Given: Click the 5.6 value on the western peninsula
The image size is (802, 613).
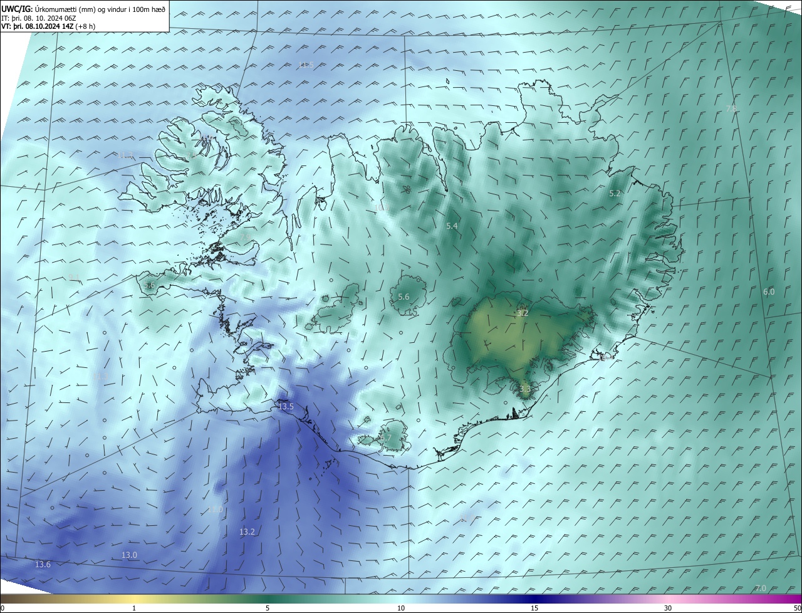Looking at the screenshot, I should click(149, 285).
